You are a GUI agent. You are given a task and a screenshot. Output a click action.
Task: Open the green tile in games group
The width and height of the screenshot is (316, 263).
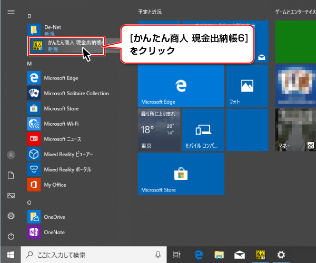click(295, 42)
